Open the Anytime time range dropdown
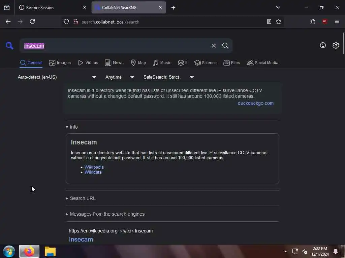Image resolution: width=345 pixels, height=258 pixels. 120,77
